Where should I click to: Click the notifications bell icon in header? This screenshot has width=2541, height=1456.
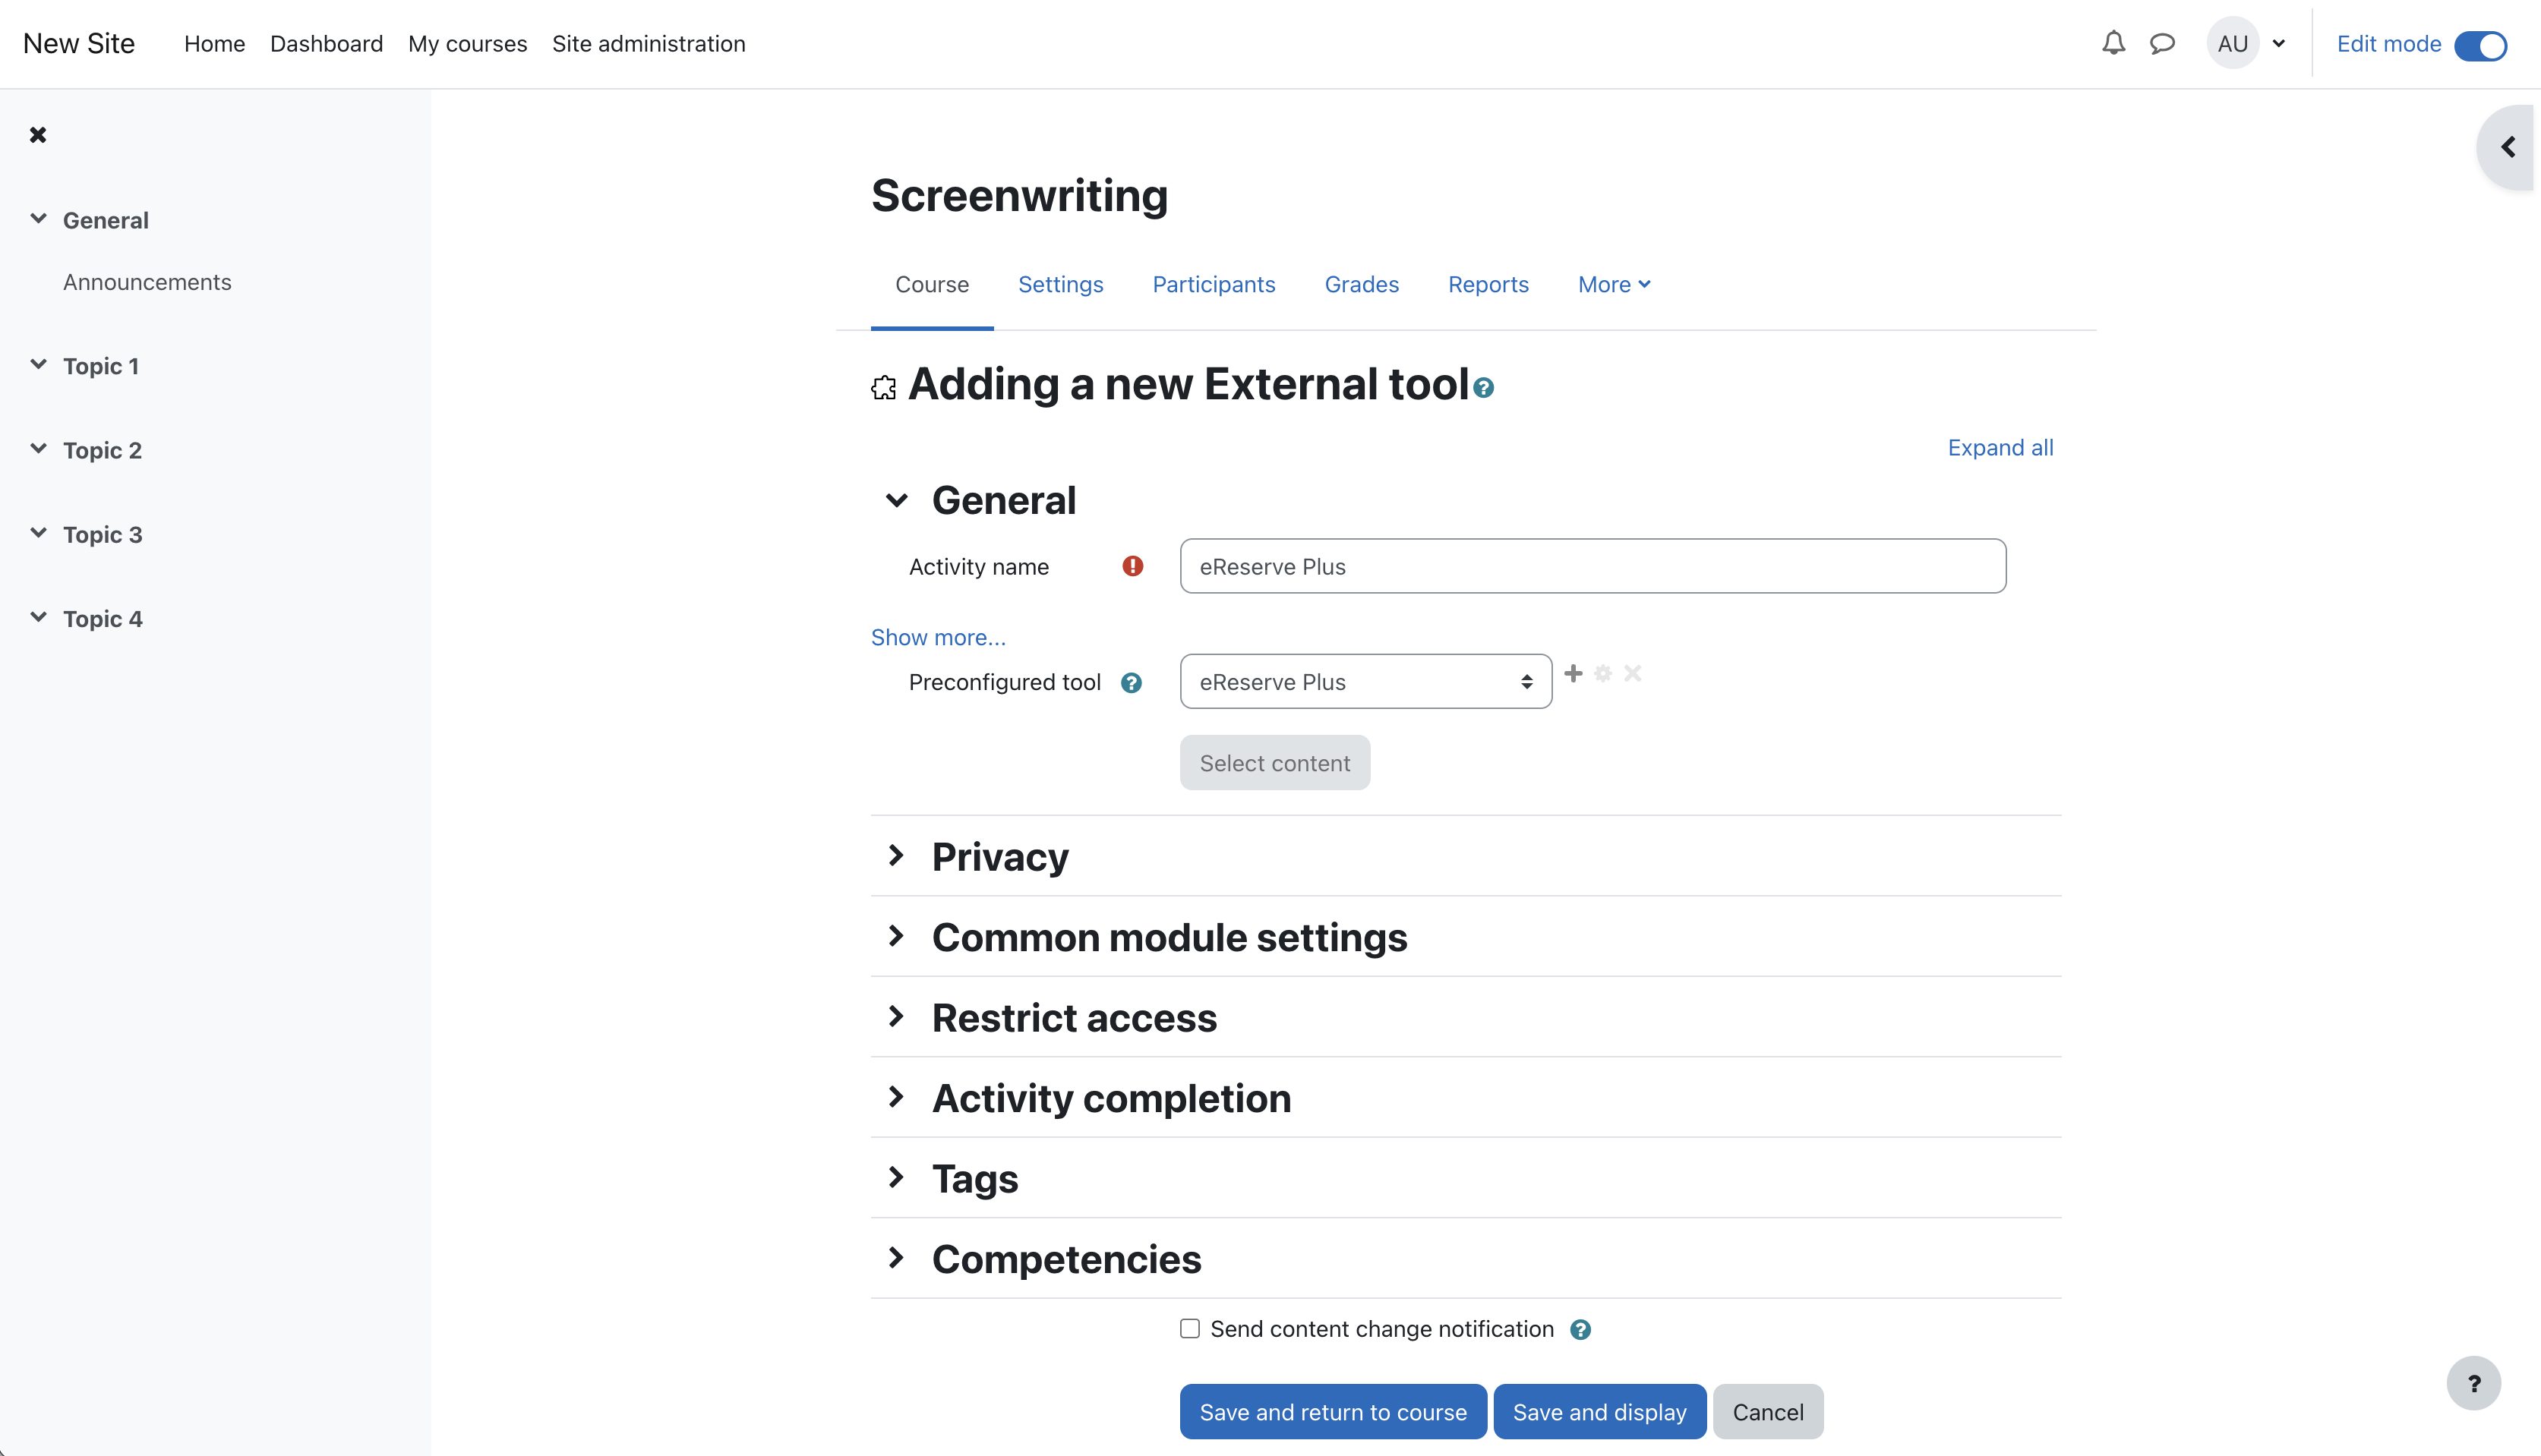point(2113,43)
